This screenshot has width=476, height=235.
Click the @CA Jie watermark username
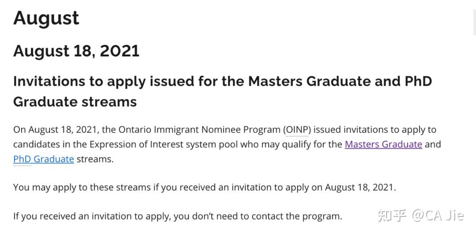tap(438, 215)
